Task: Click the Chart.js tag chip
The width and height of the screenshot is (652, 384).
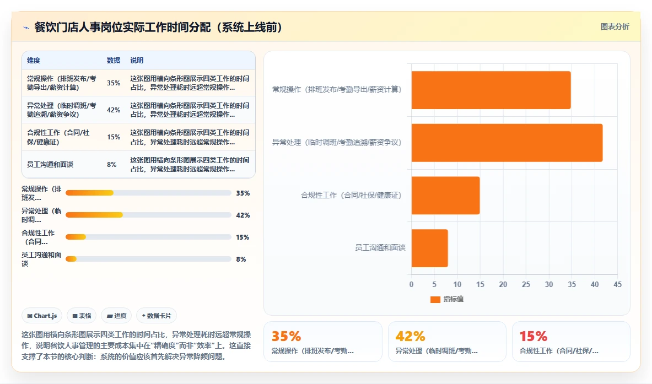Action: click(42, 316)
